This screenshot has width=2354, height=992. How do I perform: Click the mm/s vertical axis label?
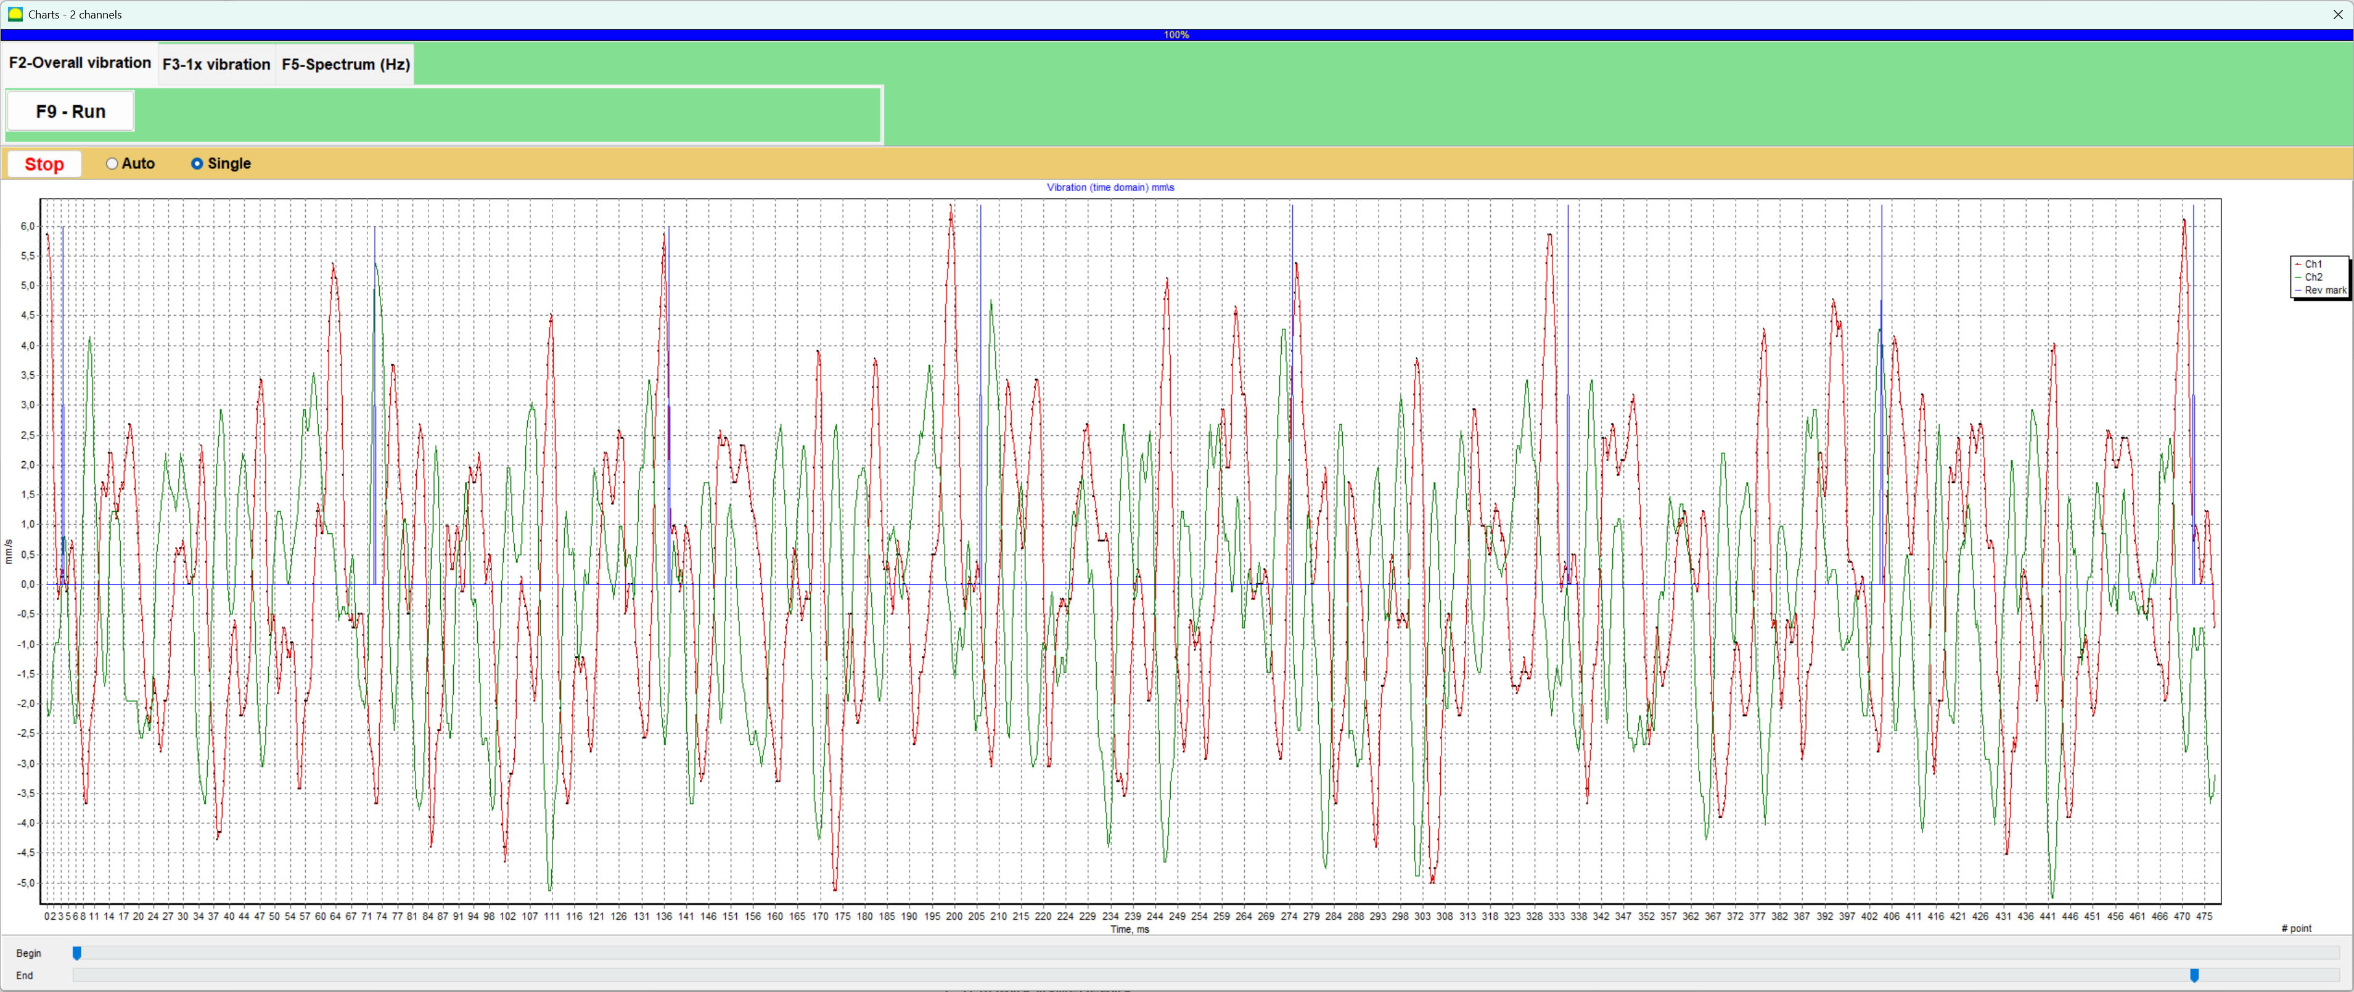[x=9, y=551]
